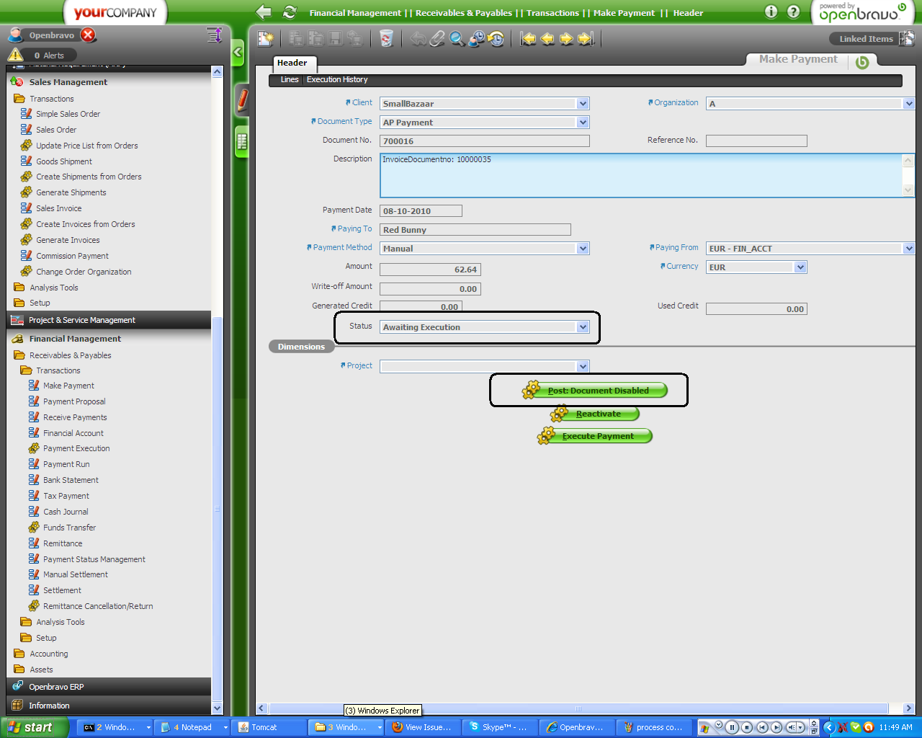The image size is (922, 738).
Task: Click the Execute Payment button
Action: coord(597,436)
